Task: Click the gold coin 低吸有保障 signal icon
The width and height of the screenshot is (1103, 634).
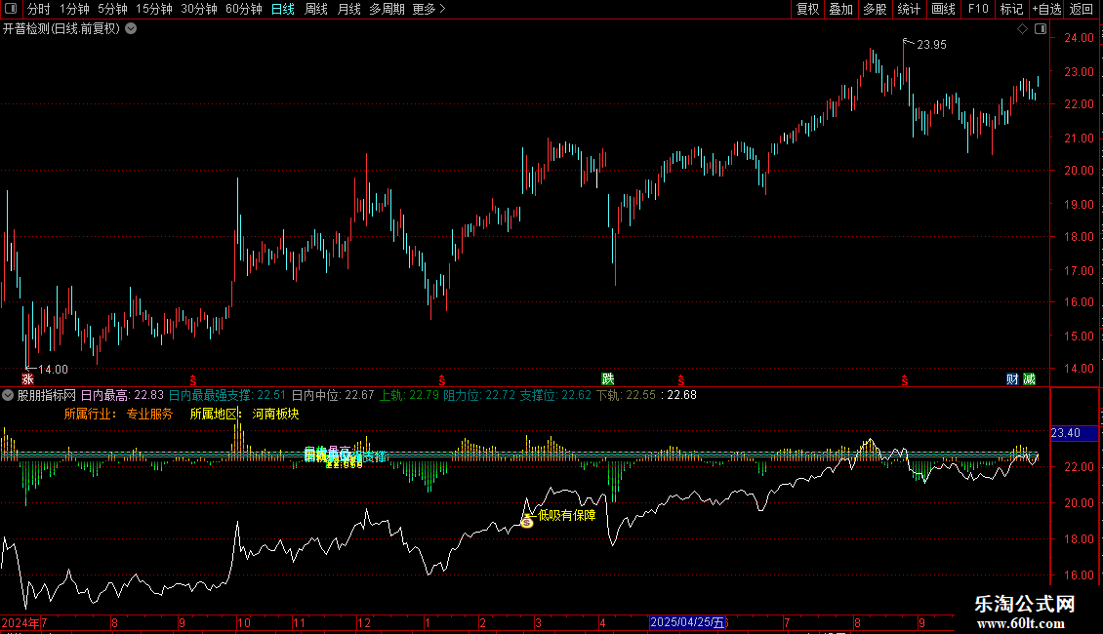Action: pos(526,522)
